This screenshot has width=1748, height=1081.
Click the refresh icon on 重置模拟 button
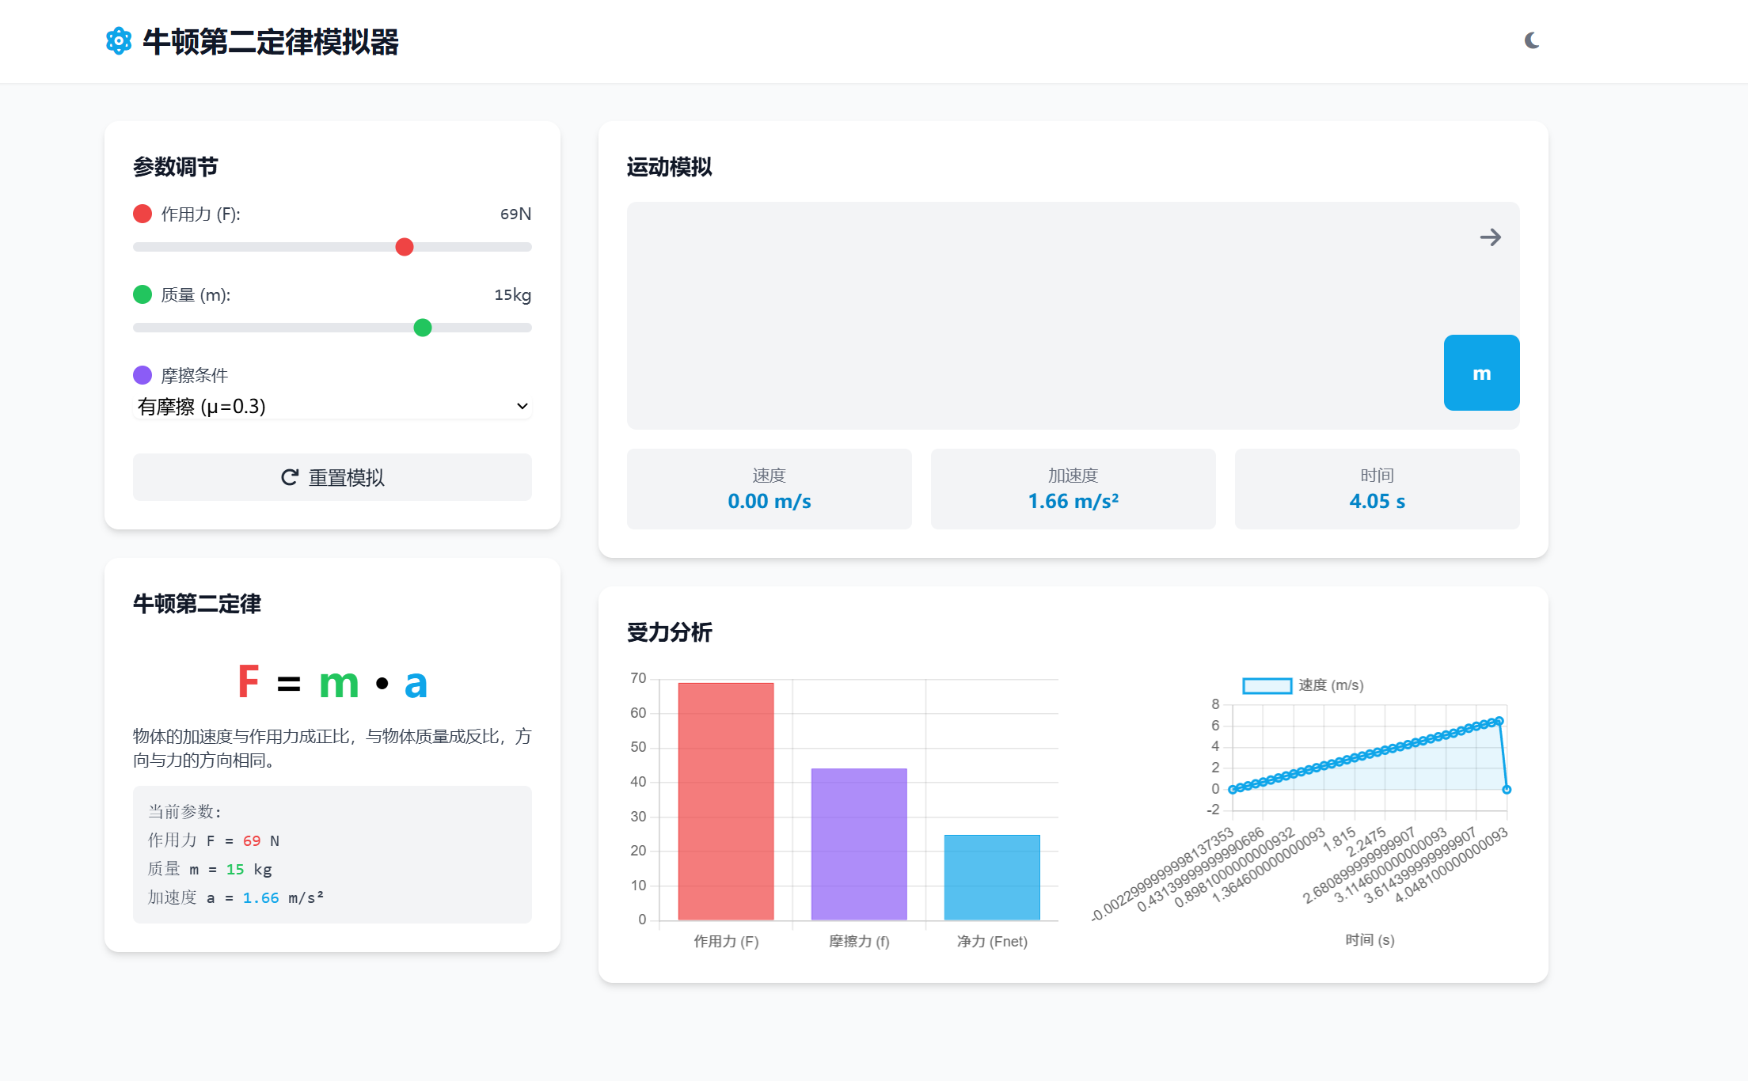click(x=290, y=477)
